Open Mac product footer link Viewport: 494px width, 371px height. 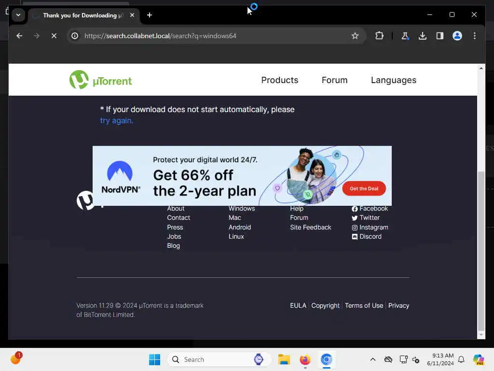(x=235, y=218)
